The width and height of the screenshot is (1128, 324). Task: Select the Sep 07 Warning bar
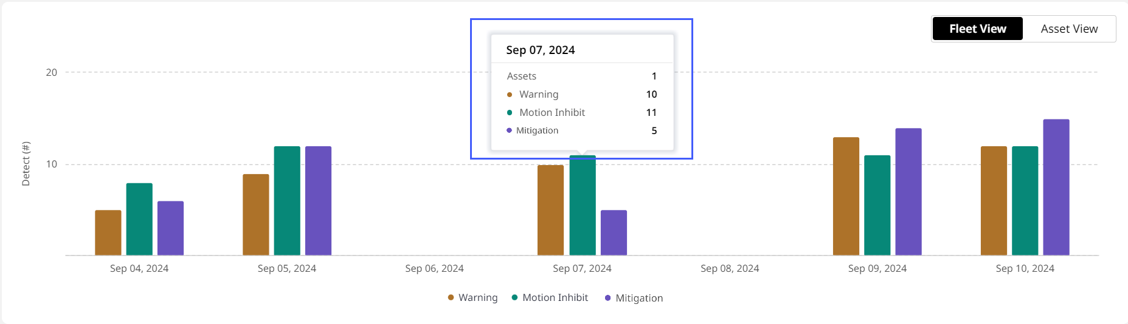coord(550,210)
